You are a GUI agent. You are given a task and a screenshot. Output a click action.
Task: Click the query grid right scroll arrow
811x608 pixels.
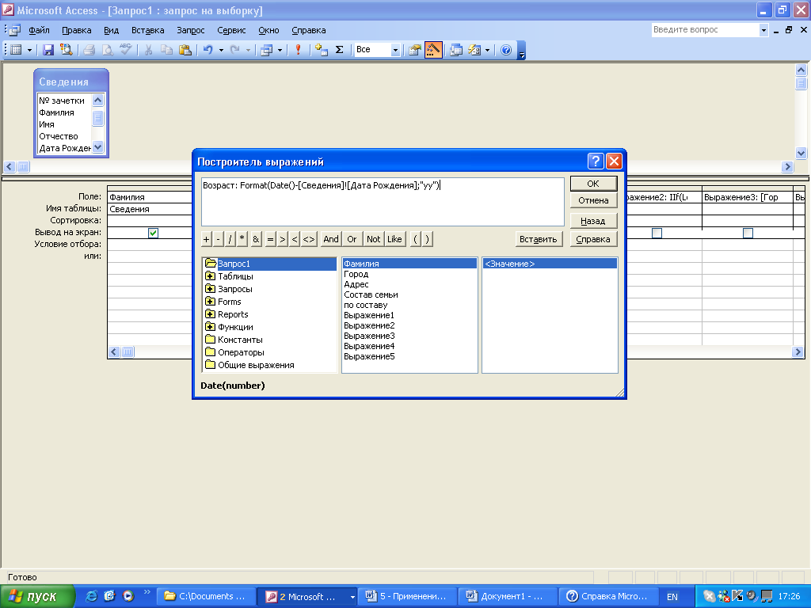(x=798, y=352)
